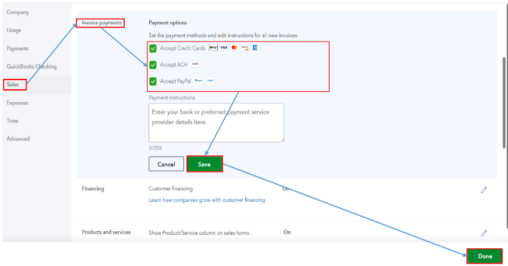Click the vertical scrollbar on the right
The height and width of the screenshot is (266, 508).
pyautogui.click(x=504, y=102)
